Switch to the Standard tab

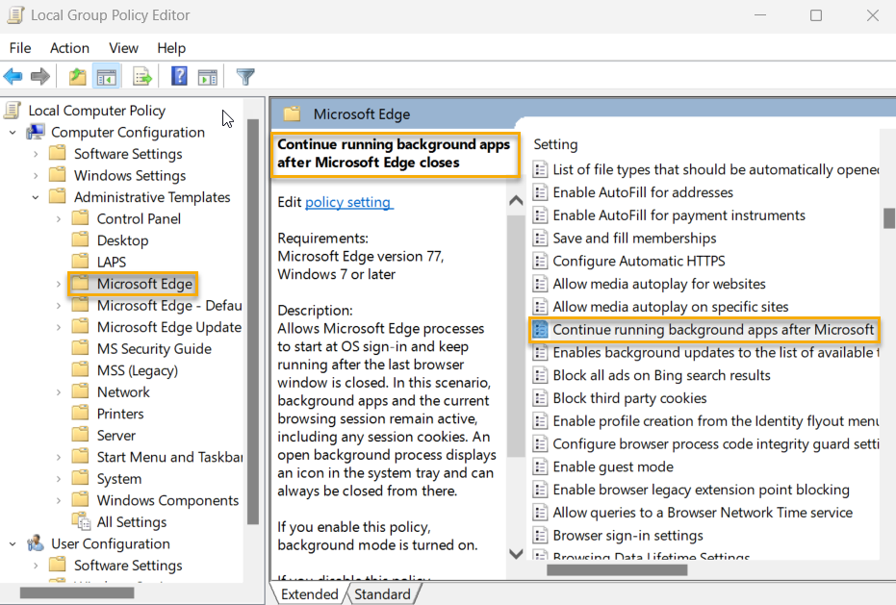(382, 594)
